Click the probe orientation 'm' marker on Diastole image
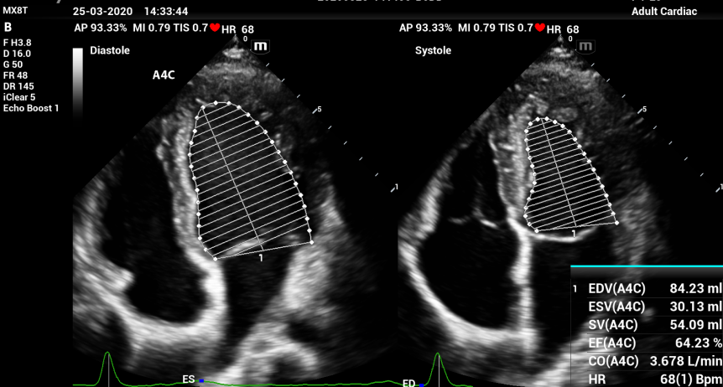Image resolution: width=723 pixels, height=387 pixels. click(x=261, y=46)
